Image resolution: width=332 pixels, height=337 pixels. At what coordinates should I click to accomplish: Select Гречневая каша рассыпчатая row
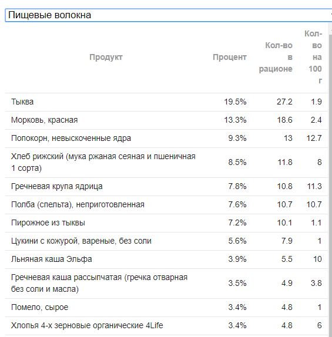(x=166, y=284)
